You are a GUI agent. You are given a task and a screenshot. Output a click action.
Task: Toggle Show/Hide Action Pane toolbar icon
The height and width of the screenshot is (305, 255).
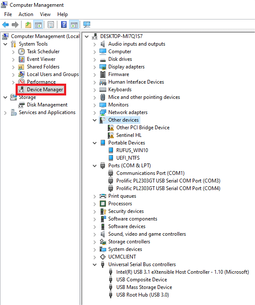click(x=74, y=25)
